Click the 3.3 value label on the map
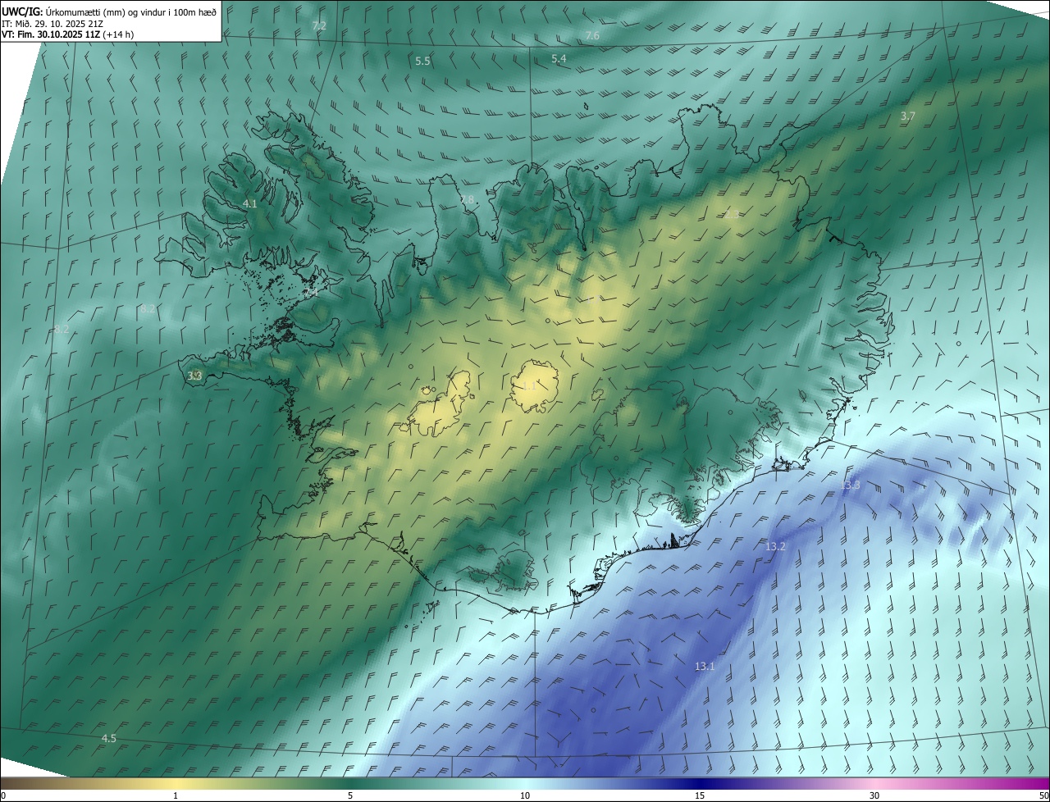The image size is (1050, 802). [194, 376]
